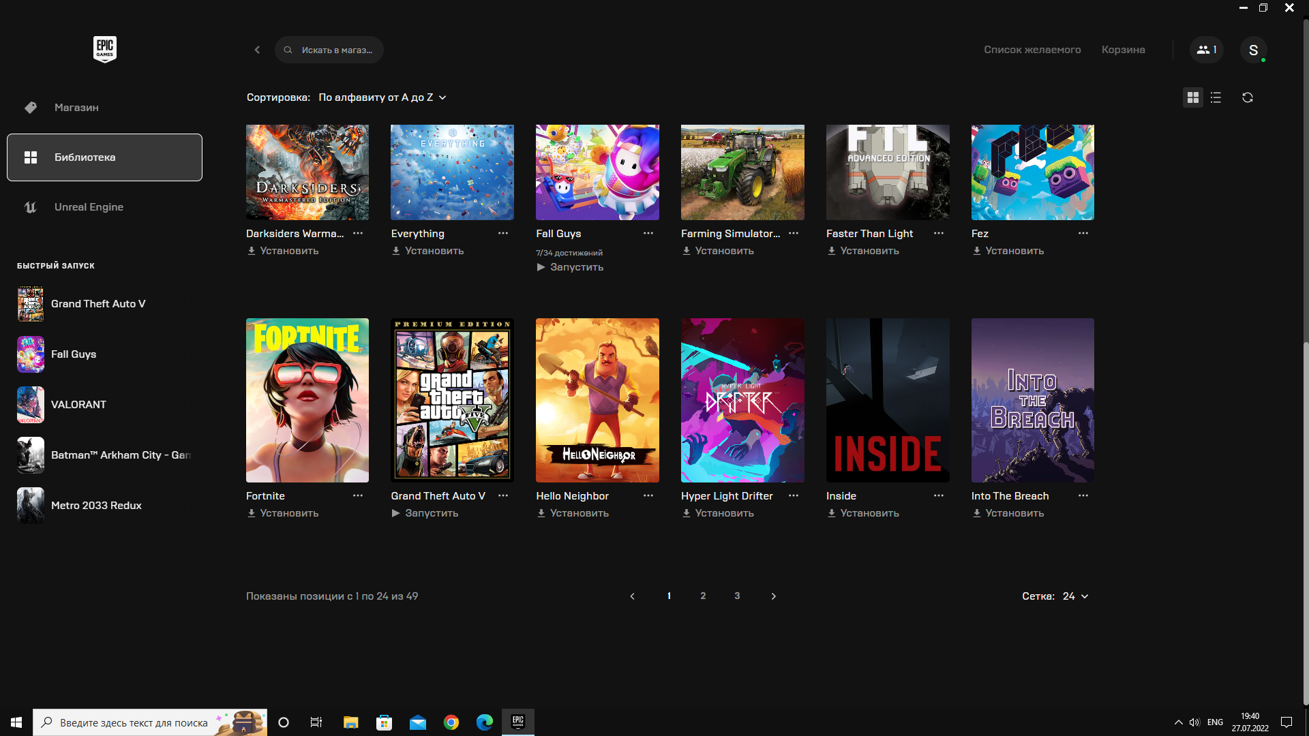Install Fortnite
Viewport: 1309px width, 736px height.
[x=283, y=513]
